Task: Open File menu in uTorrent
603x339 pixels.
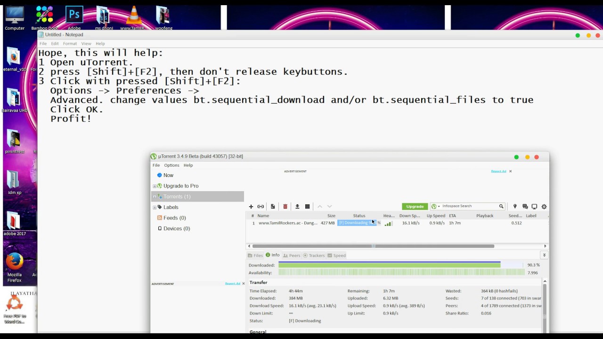Action: point(156,165)
